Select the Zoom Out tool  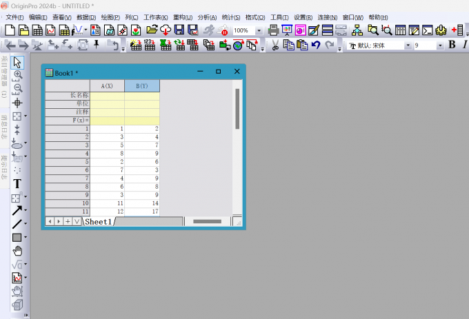17,90
